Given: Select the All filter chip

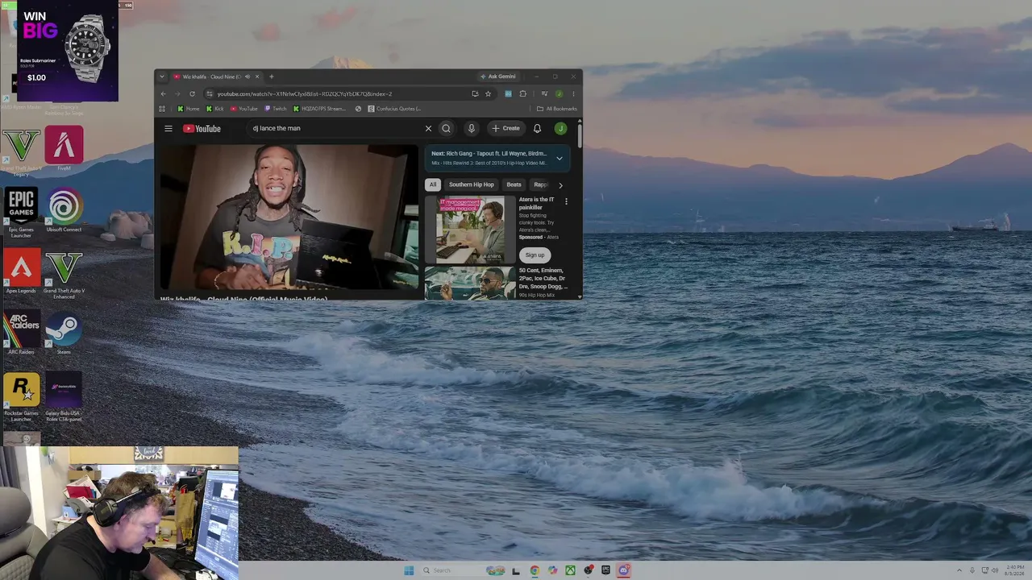Looking at the screenshot, I should click(433, 184).
